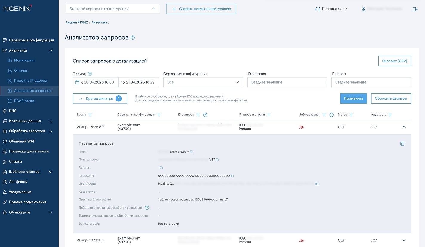Image resolution: width=425 pixels, height=247 pixels.
Task: Copy the Host value with copy icon
Action: pos(192,152)
